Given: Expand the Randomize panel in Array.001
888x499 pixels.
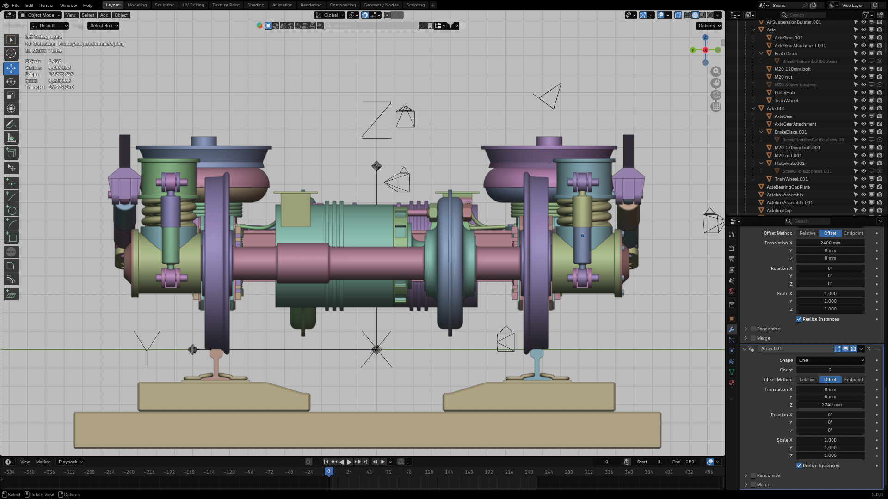Looking at the screenshot, I should click(746, 475).
